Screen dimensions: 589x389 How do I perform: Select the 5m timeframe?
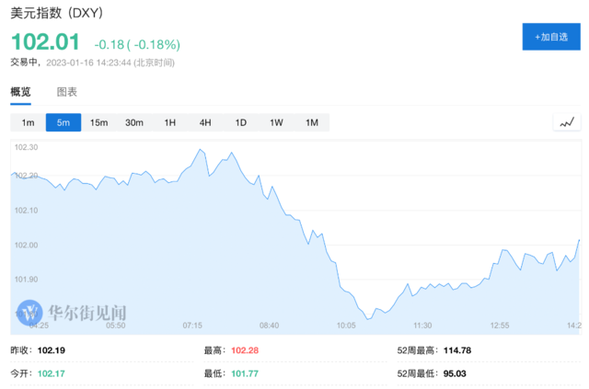coord(64,123)
